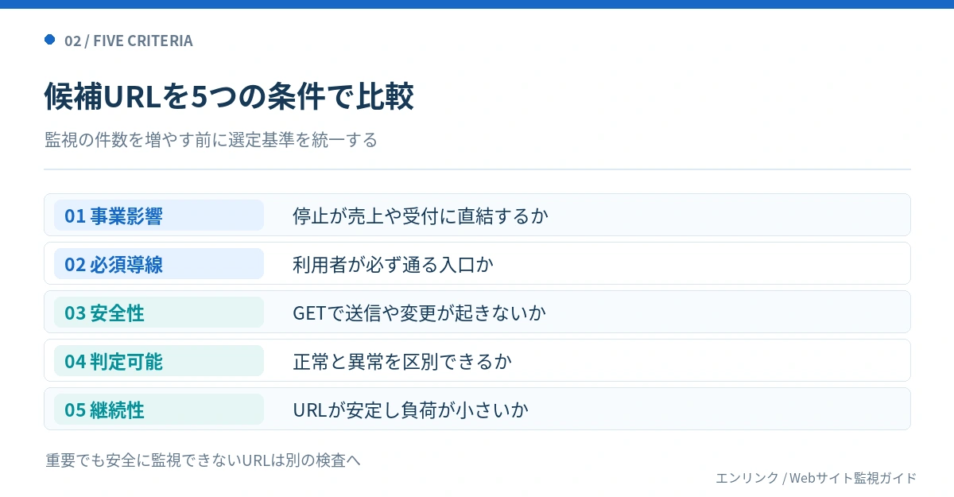Select text '停止が売上や受付に直結するか'
The height and width of the screenshot is (497, 954).
click(x=421, y=215)
